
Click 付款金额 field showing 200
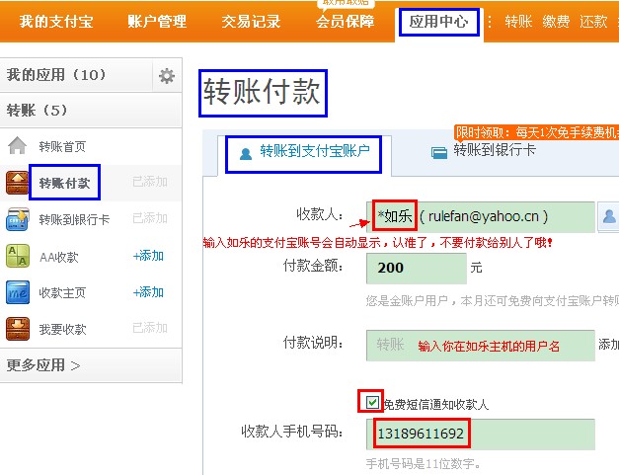point(417,268)
